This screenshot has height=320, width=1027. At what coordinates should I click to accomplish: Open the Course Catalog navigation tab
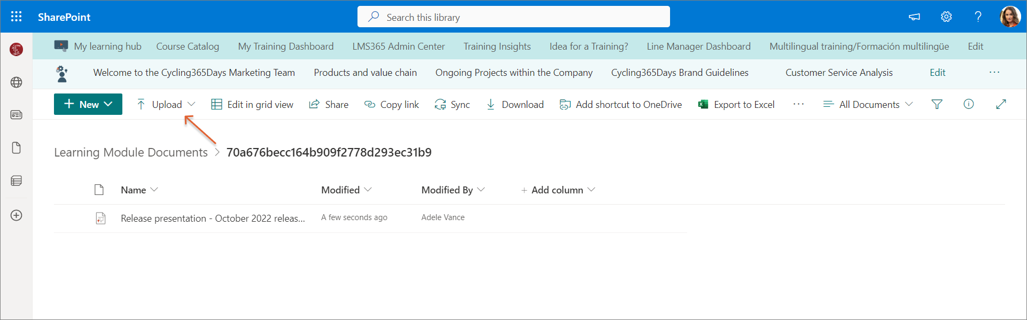pyautogui.click(x=188, y=46)
